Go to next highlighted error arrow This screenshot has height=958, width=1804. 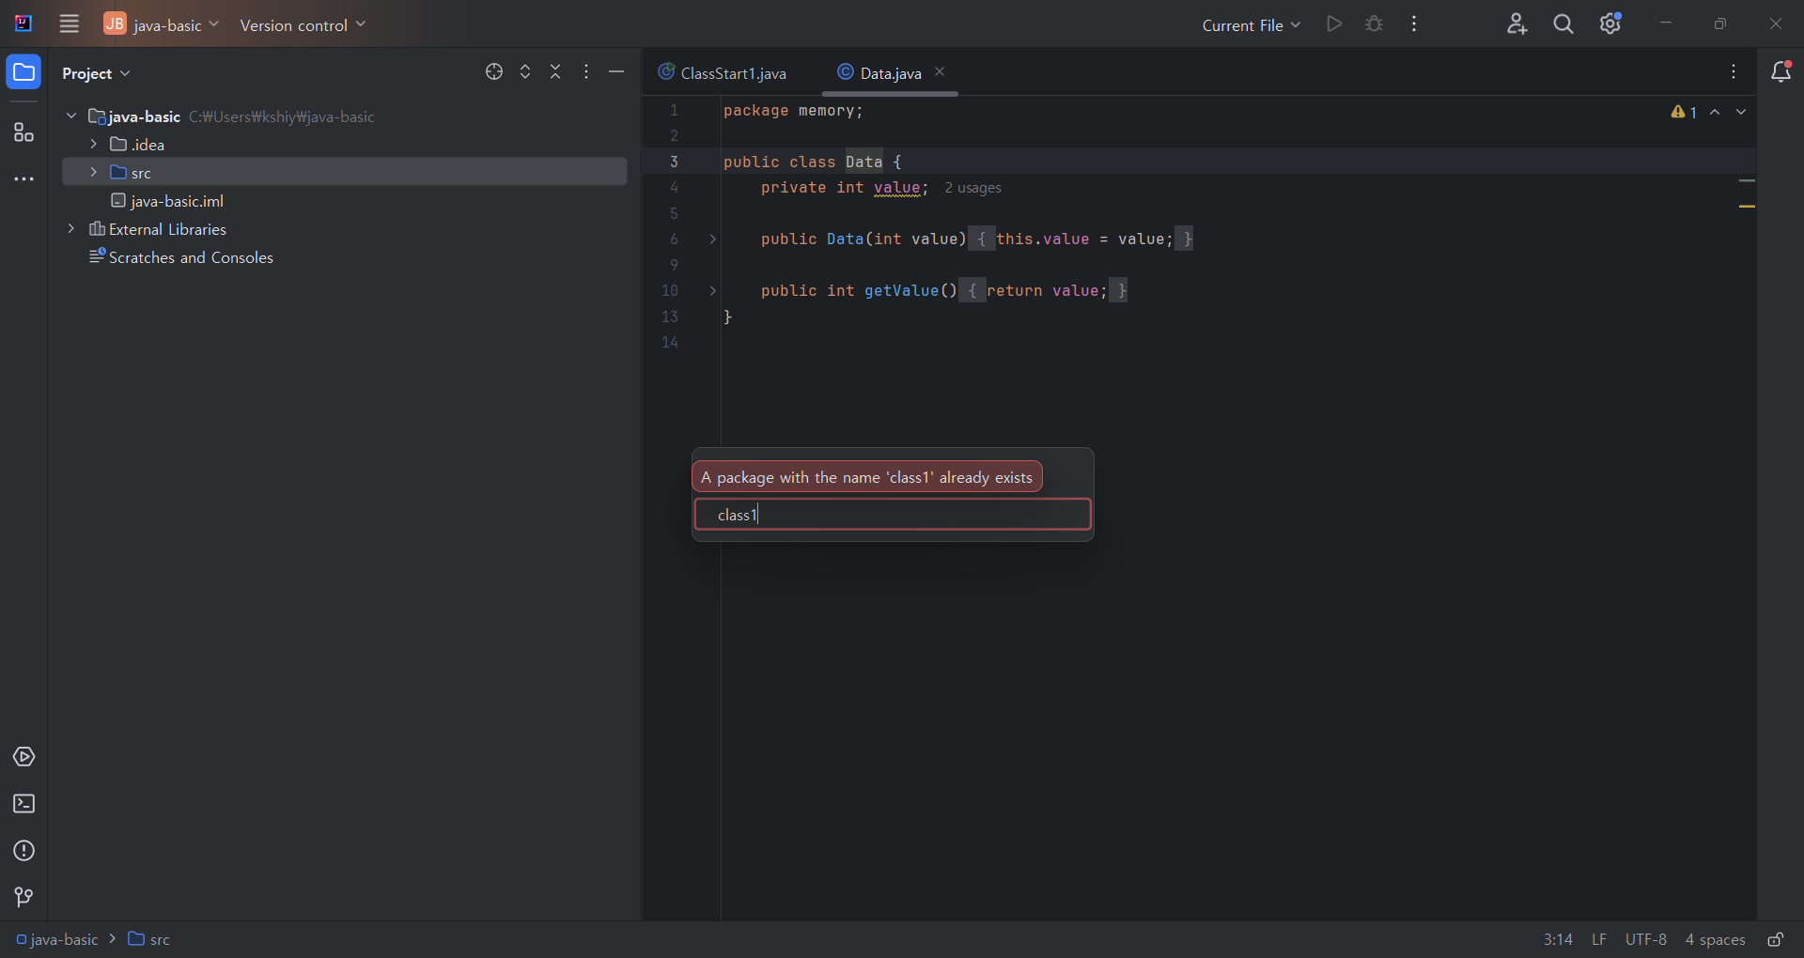pos(1741,112)
